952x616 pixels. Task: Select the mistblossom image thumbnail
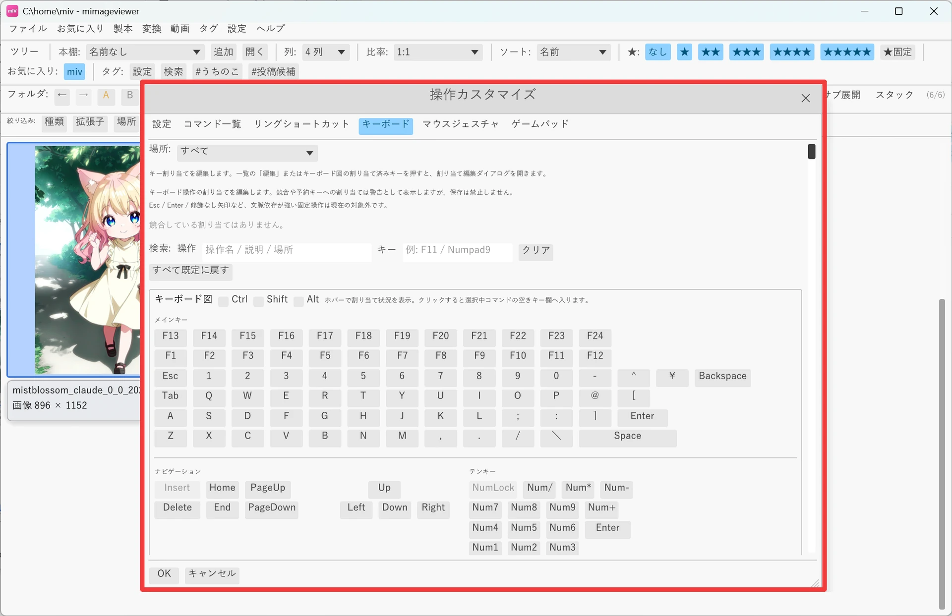coord(74,260)
